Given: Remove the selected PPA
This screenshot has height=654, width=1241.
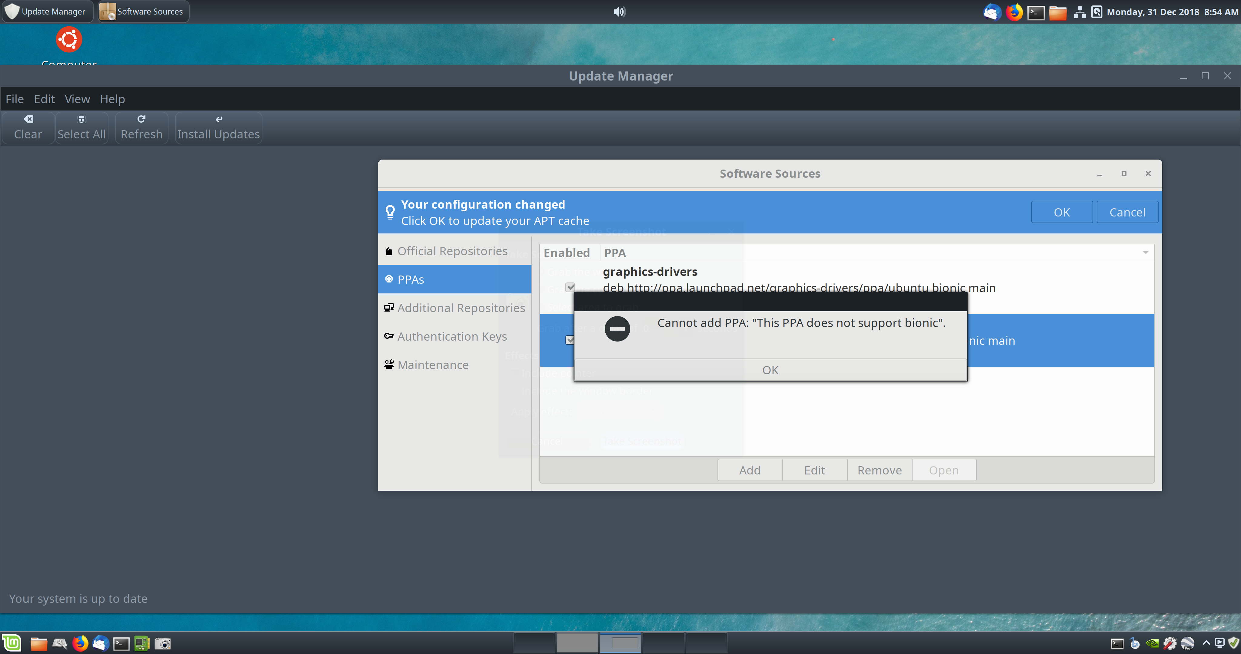Looking at the screenshot, I should pos(879,470).
